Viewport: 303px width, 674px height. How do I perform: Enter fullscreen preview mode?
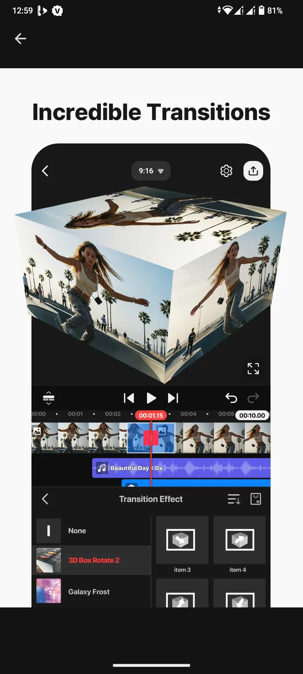(x=253, y=369)
